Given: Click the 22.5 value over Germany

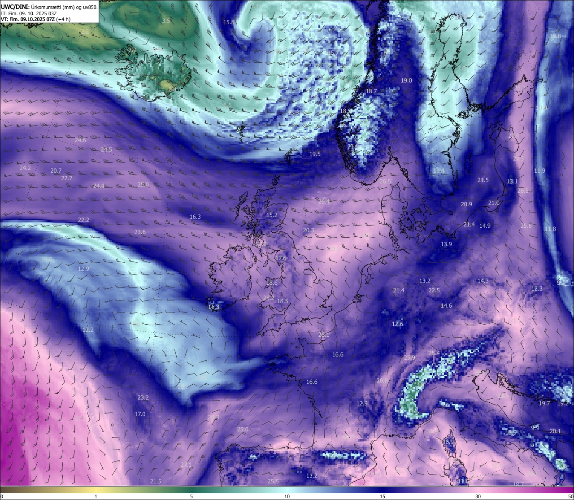Looking at the screenshot, I should (x=434, y=291).
